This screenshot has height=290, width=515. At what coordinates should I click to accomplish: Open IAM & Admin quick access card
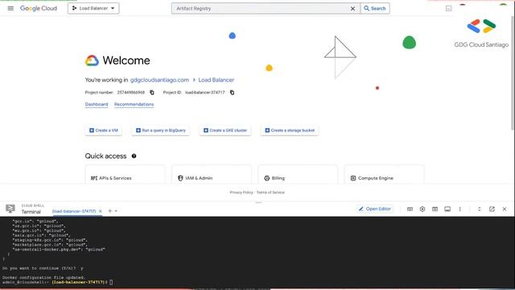point(212,175)
